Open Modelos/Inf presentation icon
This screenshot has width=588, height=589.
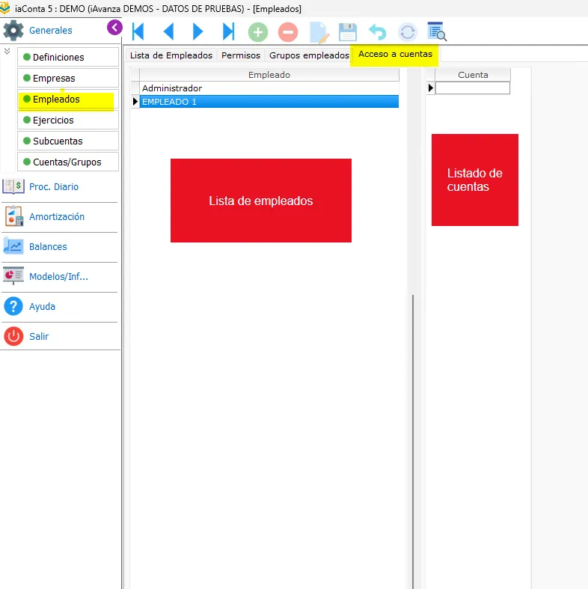[13, 276]
